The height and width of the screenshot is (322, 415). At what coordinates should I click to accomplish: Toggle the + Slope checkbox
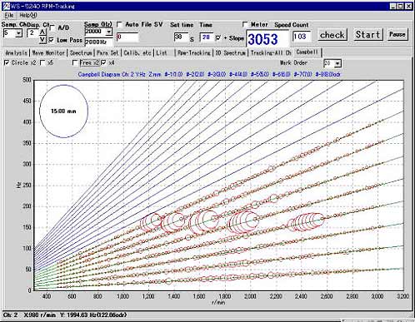(218, 38)
